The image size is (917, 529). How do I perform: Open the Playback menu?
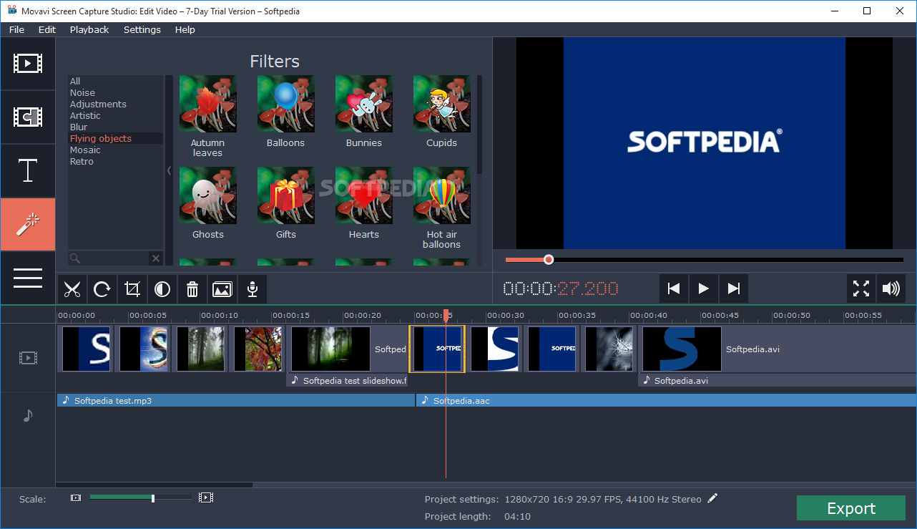click(x=89, y=29)
